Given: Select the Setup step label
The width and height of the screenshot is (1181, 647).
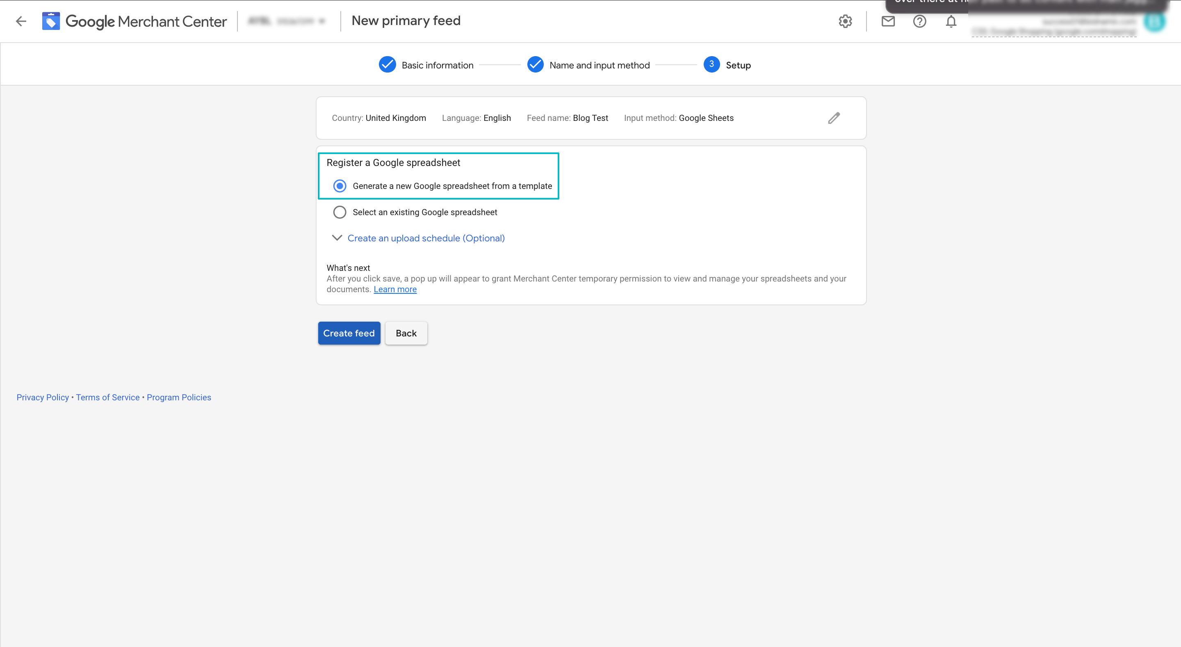Looking at the screenshot, I should click(738, 65).
